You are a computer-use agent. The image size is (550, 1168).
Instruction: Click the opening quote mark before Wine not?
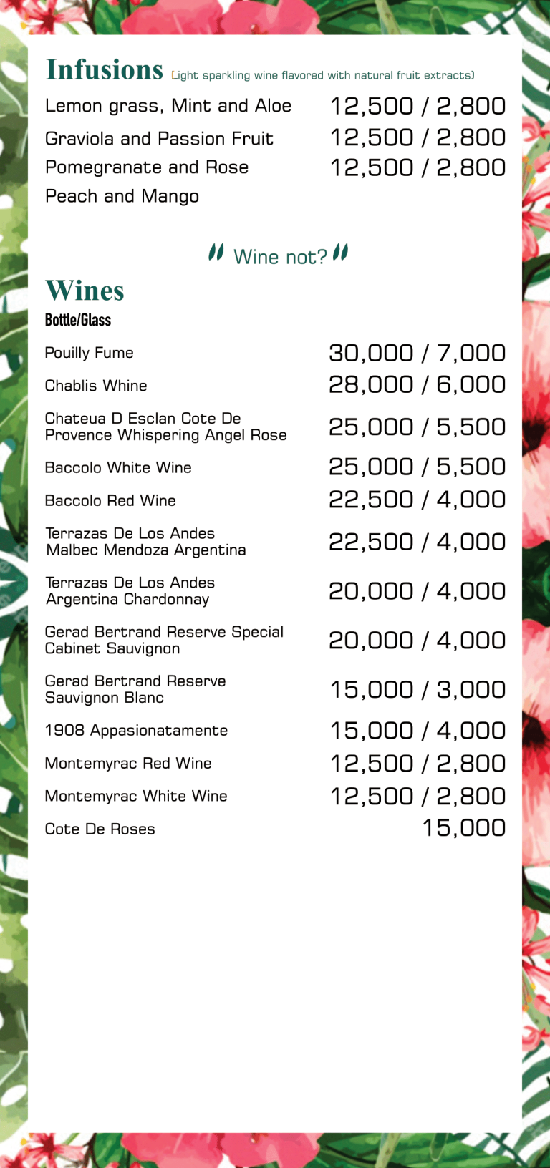click(216, 253)
